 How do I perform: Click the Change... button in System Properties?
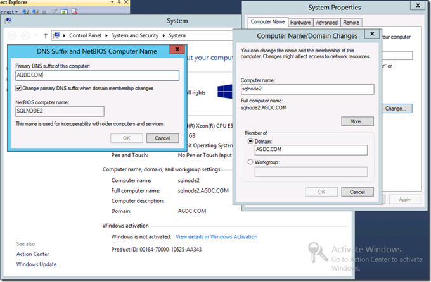click(x=397, y=109)
